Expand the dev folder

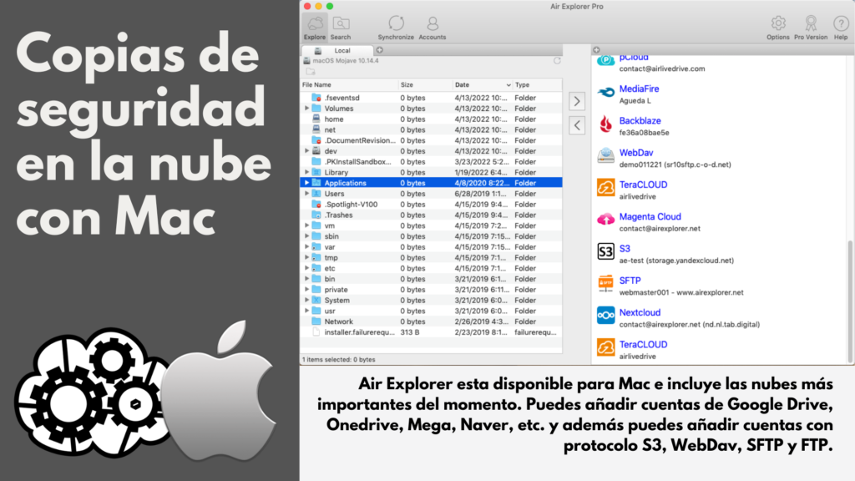pyautogui.click(x=307, y=151)
